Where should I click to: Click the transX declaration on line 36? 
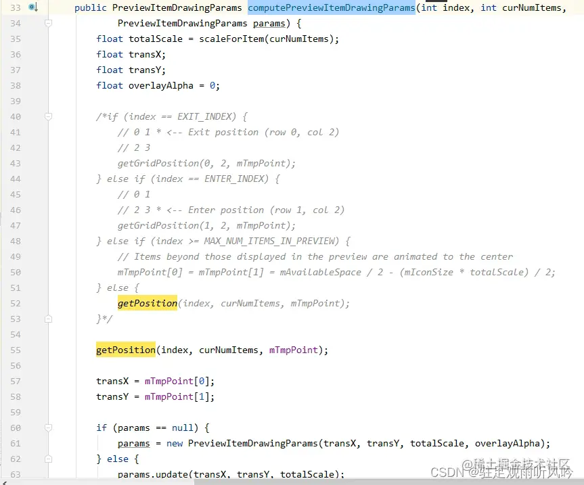click(x=145, y=54)
